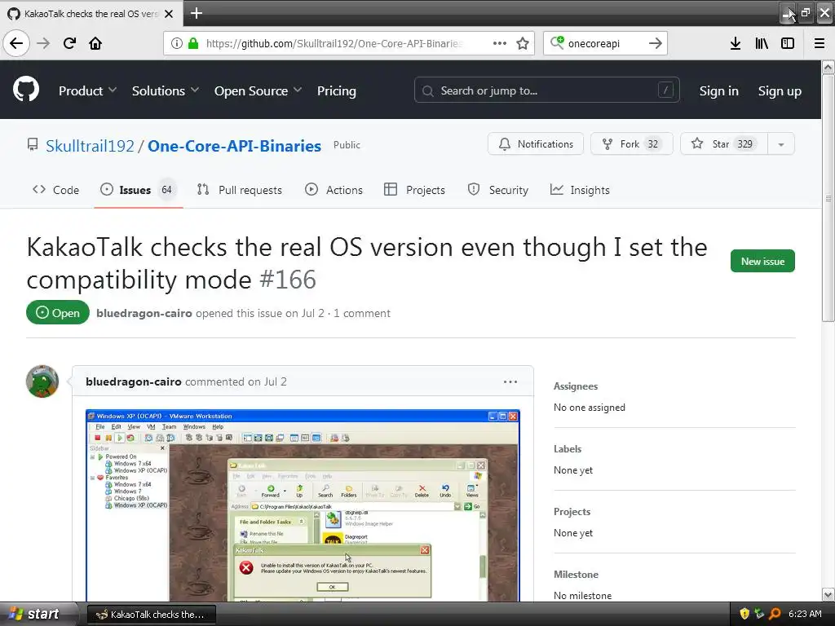
Task: Click the magnifier tray icon
Action: tap(775, 614)
